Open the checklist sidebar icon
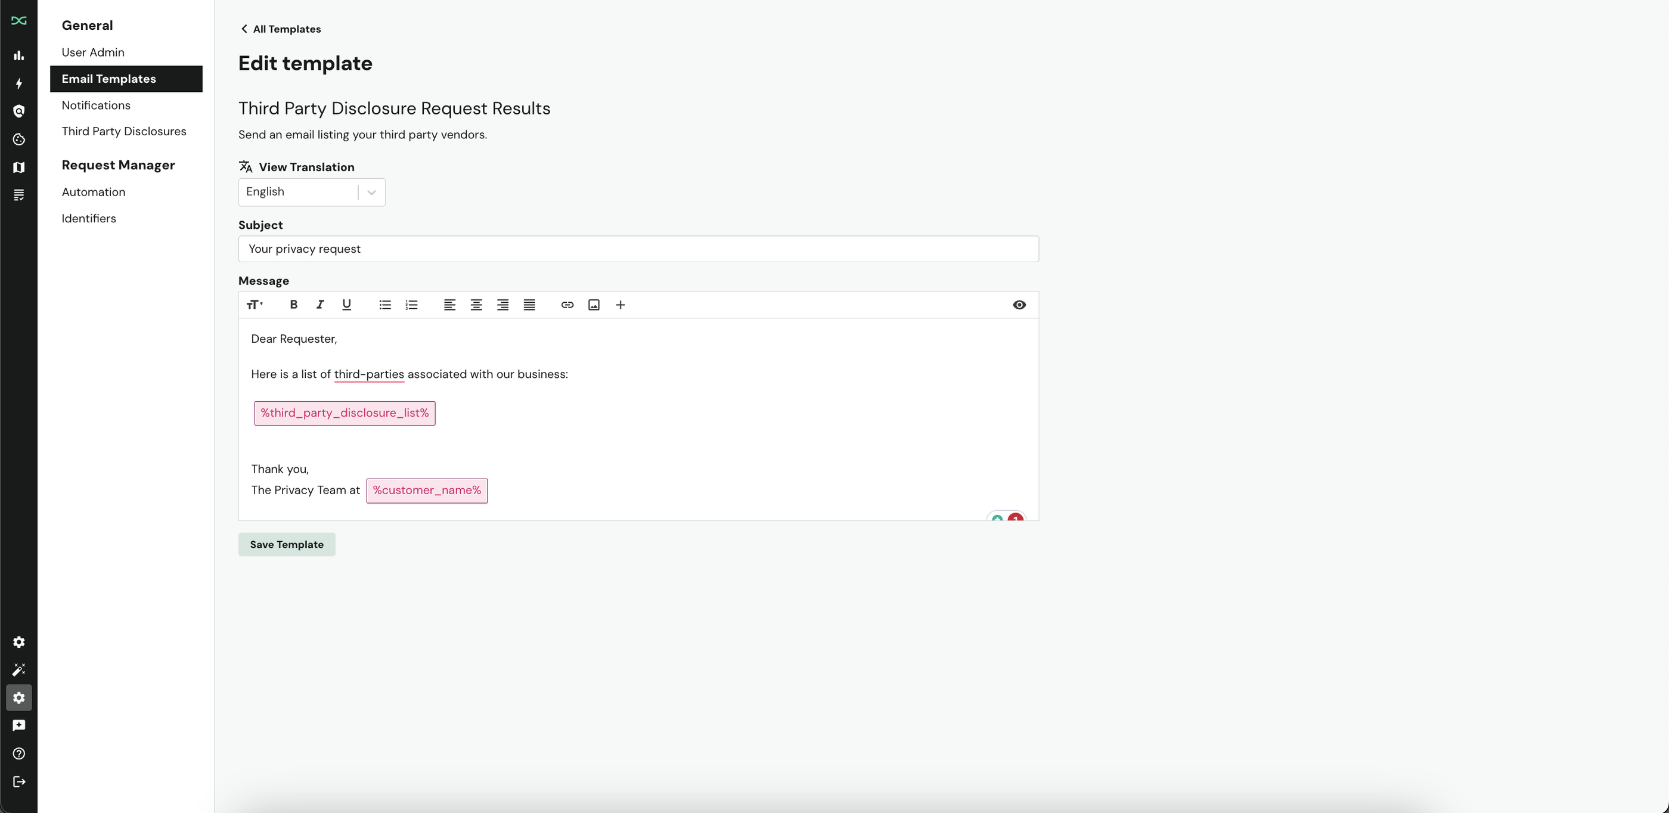This screenshot has width=1669, height=813. click(x=19, y=195)
